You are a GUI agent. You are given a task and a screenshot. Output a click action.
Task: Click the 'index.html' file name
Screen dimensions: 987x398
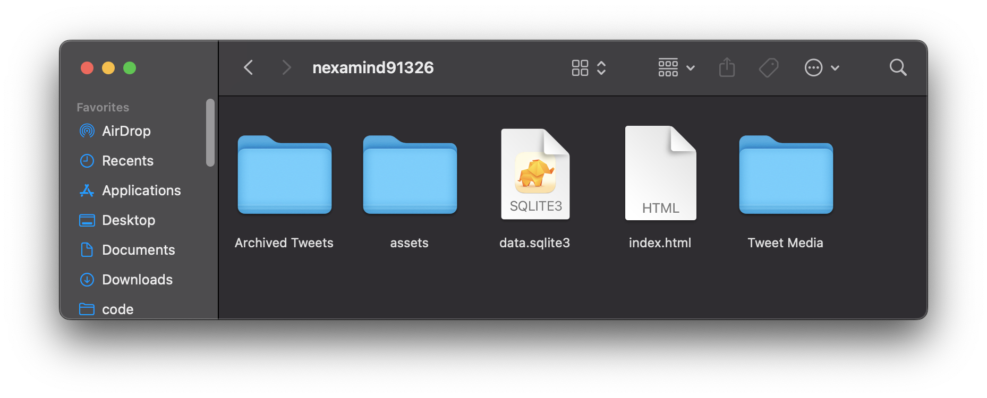[660, 243]
